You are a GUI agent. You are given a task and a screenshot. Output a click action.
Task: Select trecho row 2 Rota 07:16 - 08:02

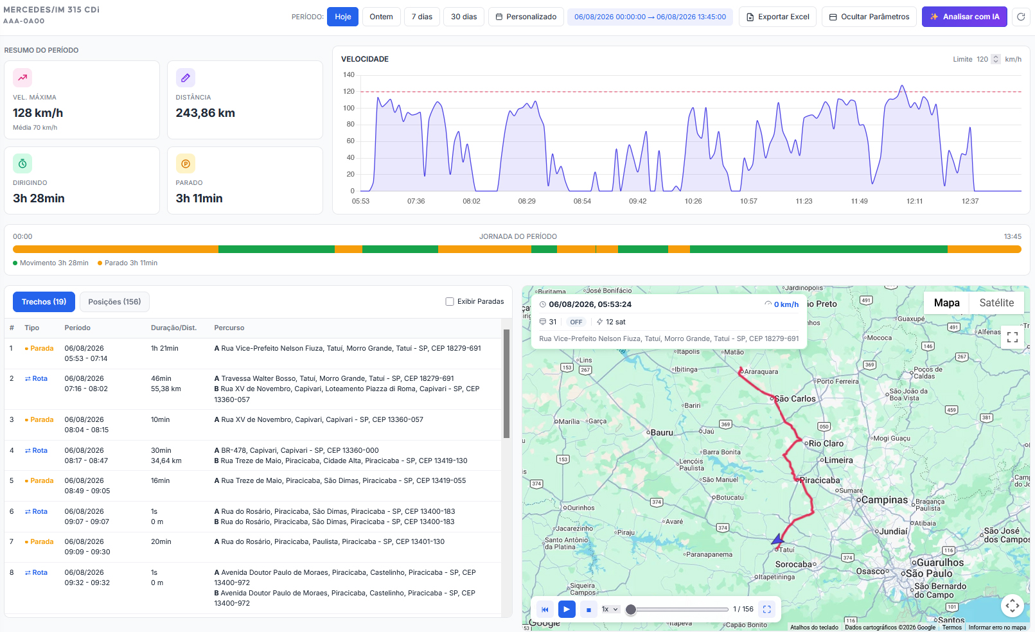point(253,389)
